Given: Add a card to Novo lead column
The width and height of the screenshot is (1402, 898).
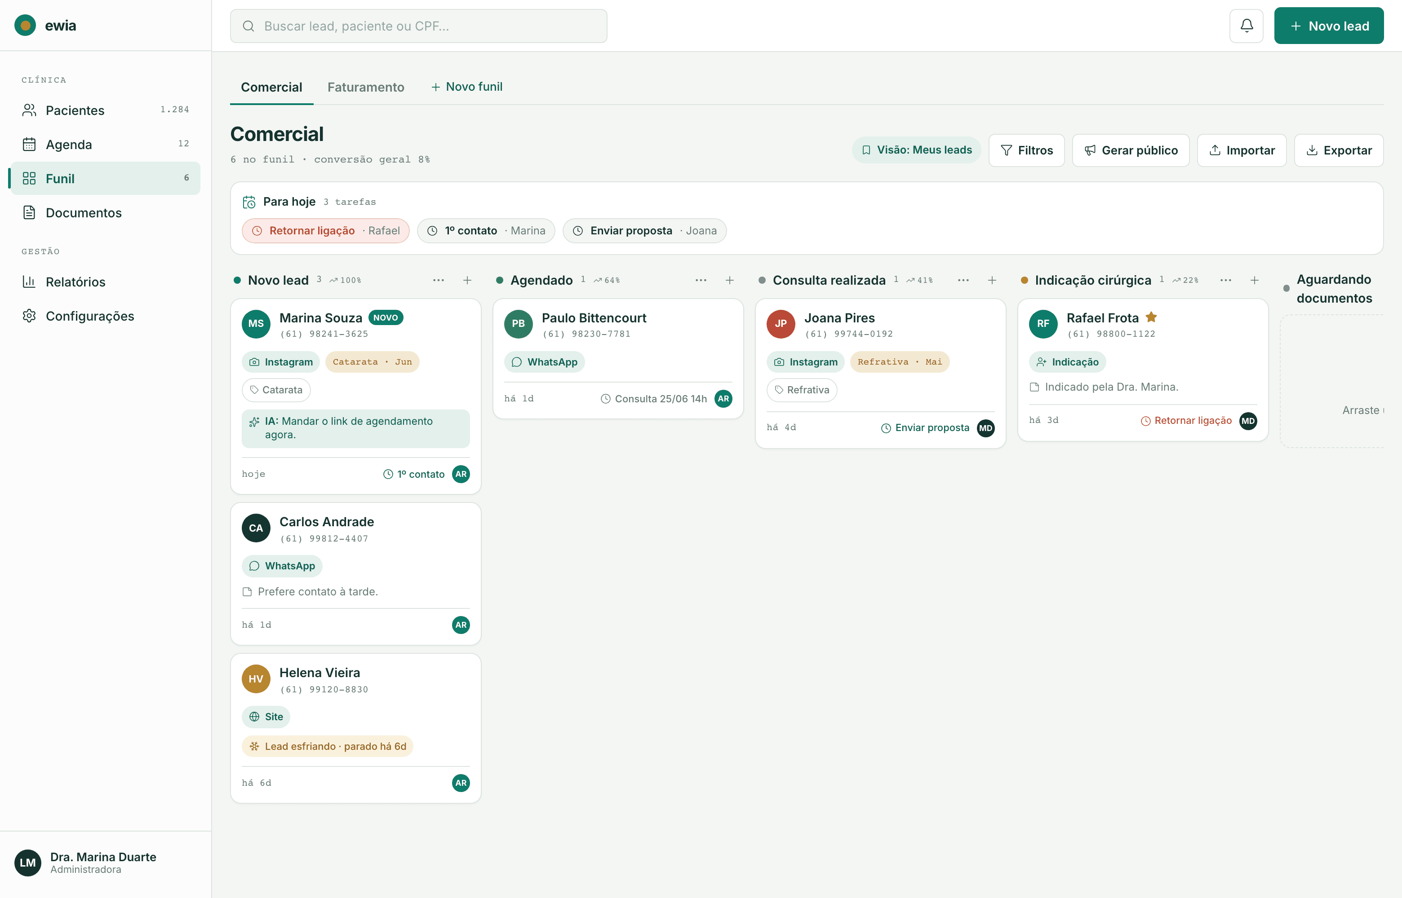Looking at the screenshot, I should pos(467,281).
